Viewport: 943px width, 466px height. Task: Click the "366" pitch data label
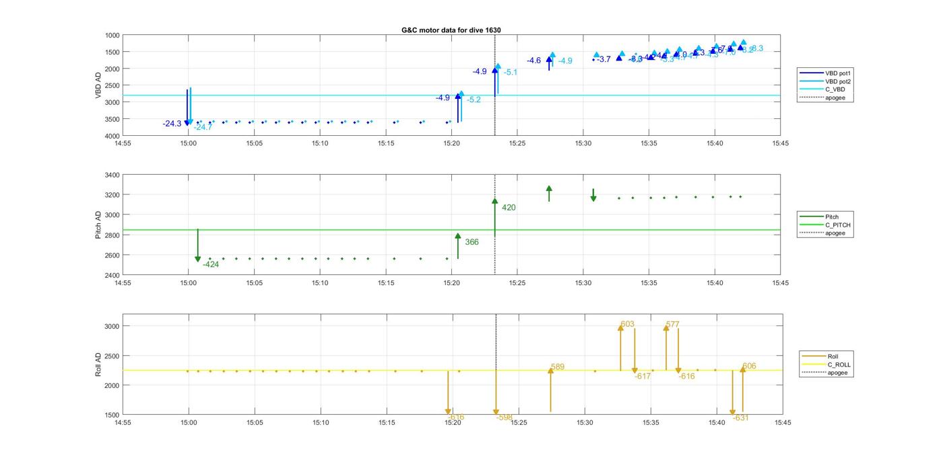(x=471, y=242)
